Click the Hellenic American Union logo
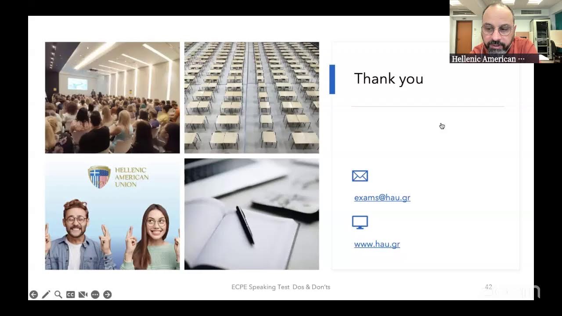This screenshot has height=316, width=562. tap(119, 177)
